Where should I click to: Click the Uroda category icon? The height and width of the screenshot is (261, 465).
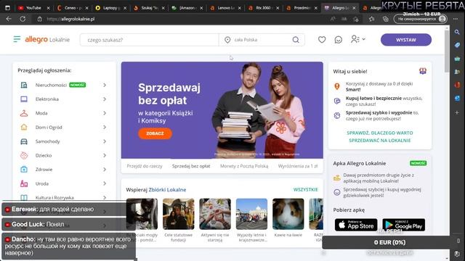[x=24, y=183]
